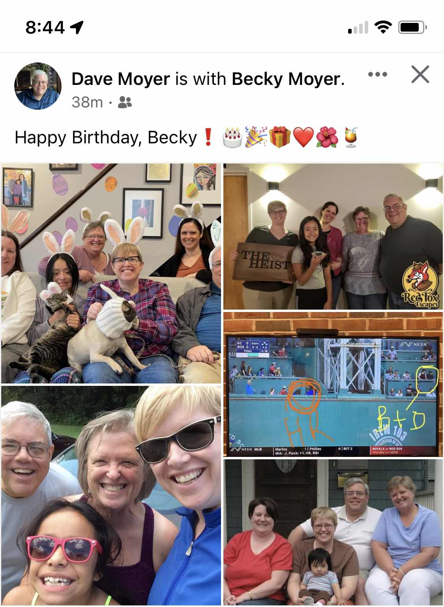Open Becky Moyer's tagged profile link
The height and width of the screenshot is (607, 444).
pos(286,79)
